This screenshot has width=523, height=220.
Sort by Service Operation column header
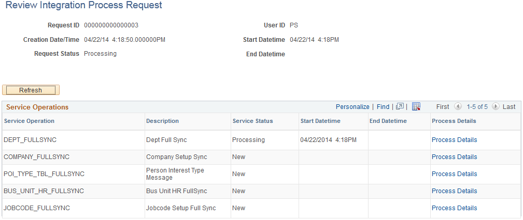coord(29,121)
